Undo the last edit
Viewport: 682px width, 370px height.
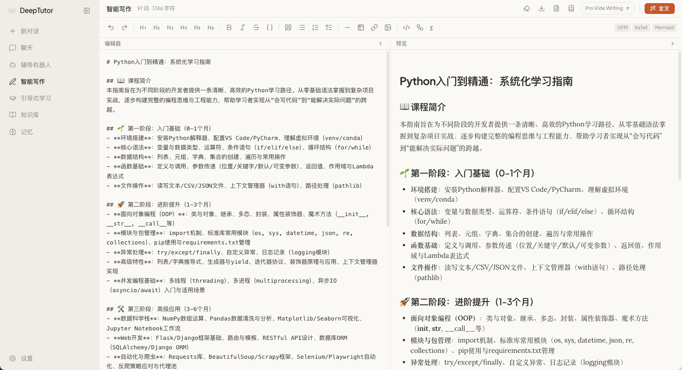tap(111, 27)
